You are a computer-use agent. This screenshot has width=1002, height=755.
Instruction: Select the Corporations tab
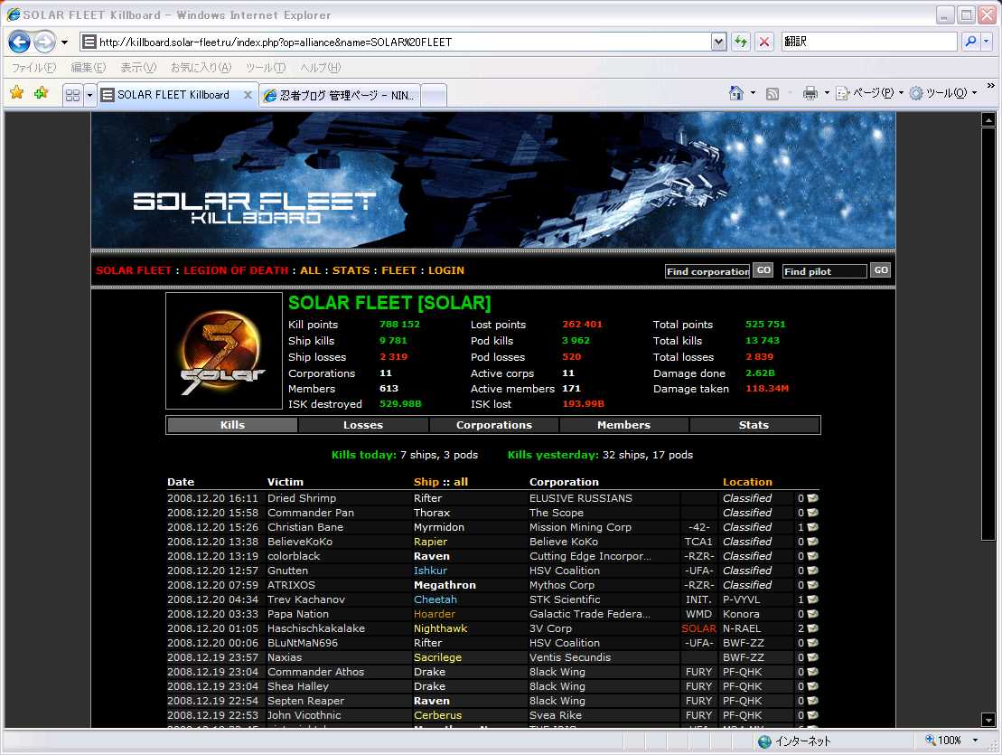(x=494, y=425)
